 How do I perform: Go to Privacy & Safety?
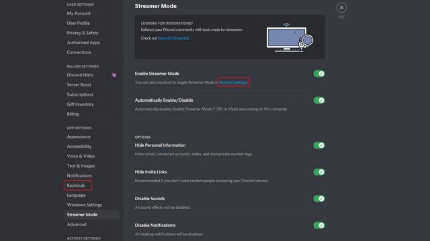coord(83,33)
